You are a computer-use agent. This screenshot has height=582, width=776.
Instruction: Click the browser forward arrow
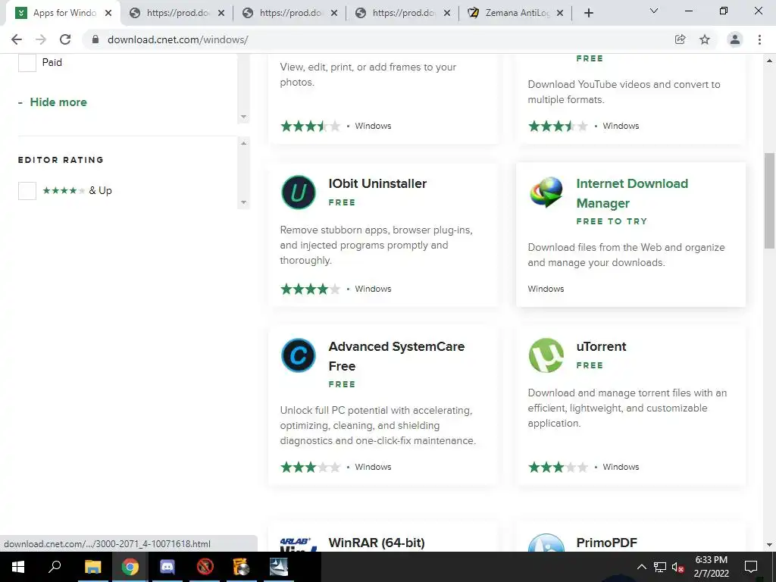41,39
